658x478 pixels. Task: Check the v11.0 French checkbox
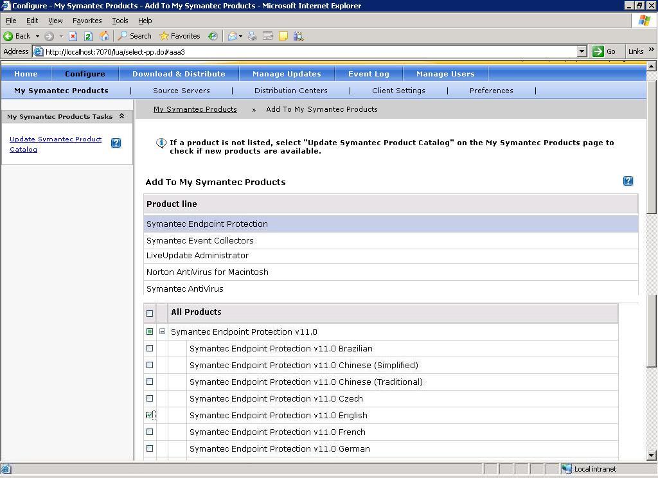click(150, 432)
